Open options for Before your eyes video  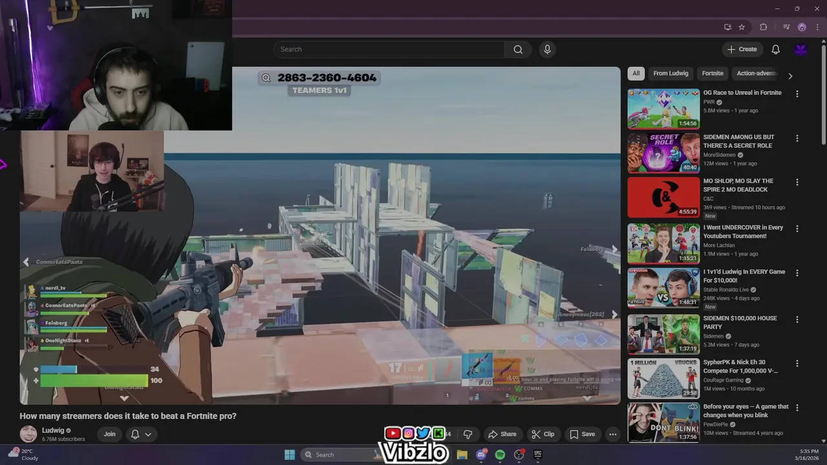(797, 408)
